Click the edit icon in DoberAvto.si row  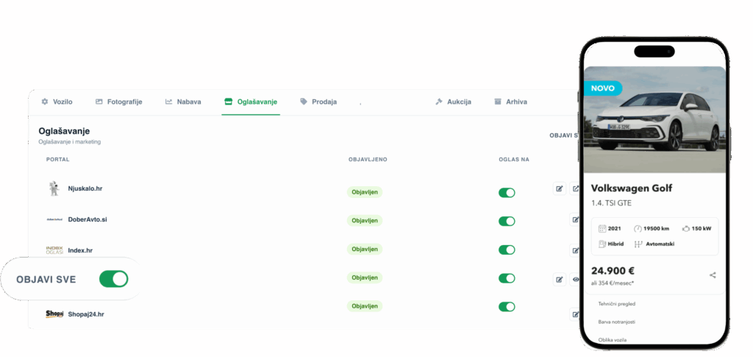pos(575,220)
